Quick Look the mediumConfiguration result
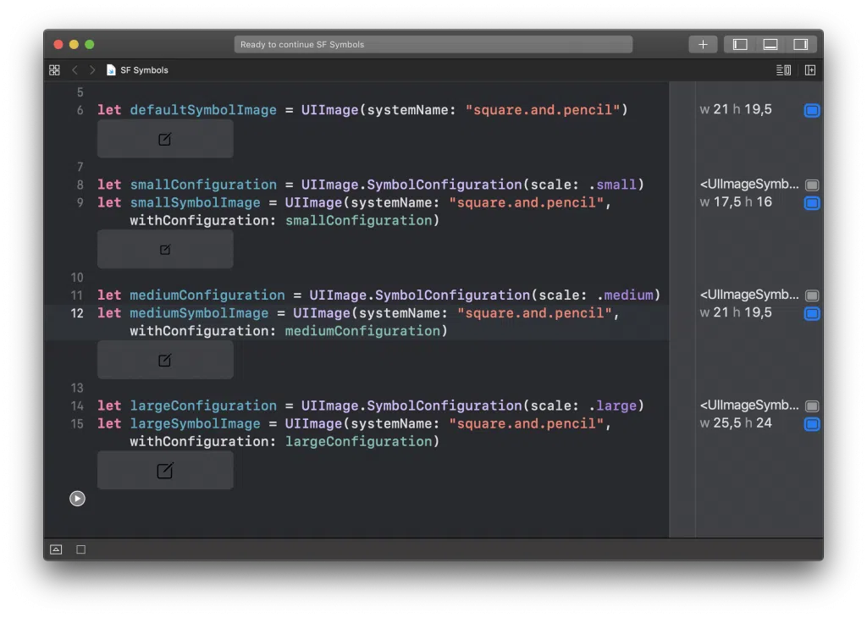Viewport: 867px width, 618px height. tap(812, 295)
